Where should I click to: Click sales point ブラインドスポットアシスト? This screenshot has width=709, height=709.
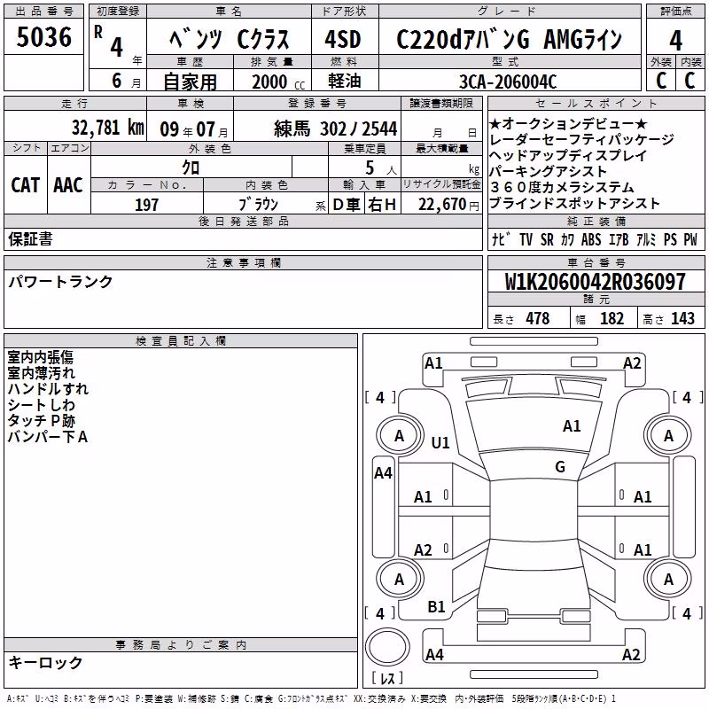574,203
